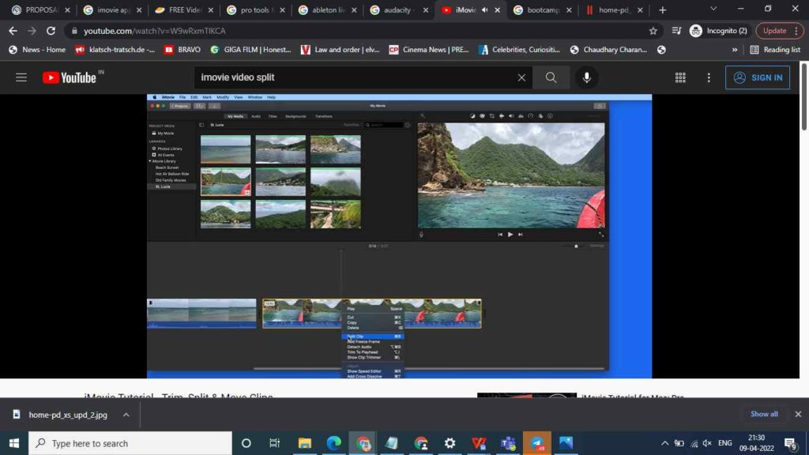This screenshot has width=809, height=455.
Task: Click the Chrome Update button
Action: click(x=779, y=31)
